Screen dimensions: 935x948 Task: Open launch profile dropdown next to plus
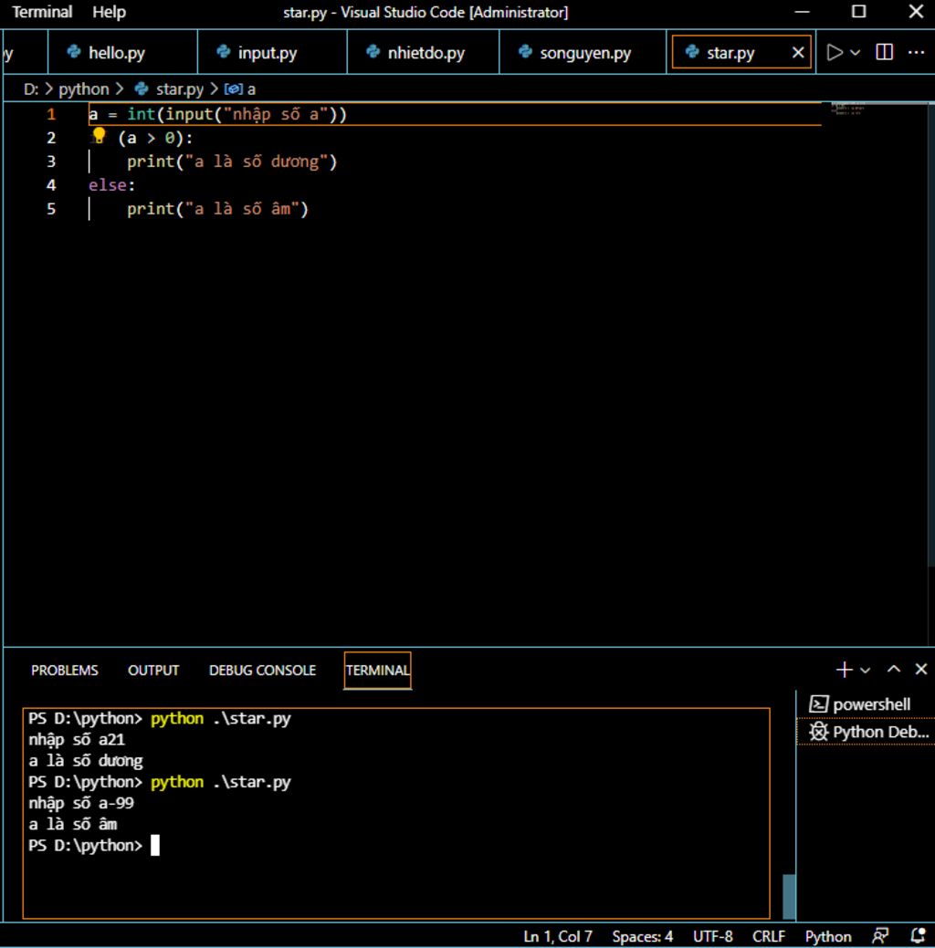pyautogui.click(x=866, y=670)
